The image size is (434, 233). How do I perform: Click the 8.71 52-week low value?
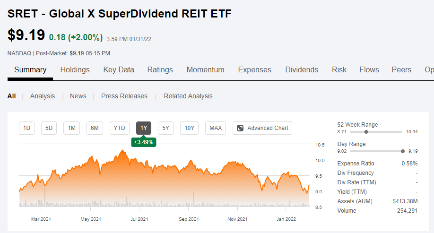click(342, 132)
